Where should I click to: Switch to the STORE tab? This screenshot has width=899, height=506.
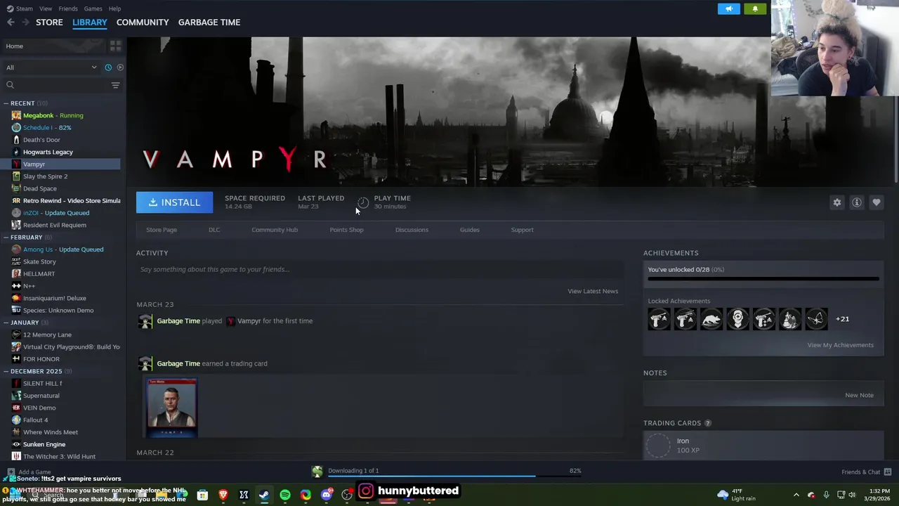point(49,22)
